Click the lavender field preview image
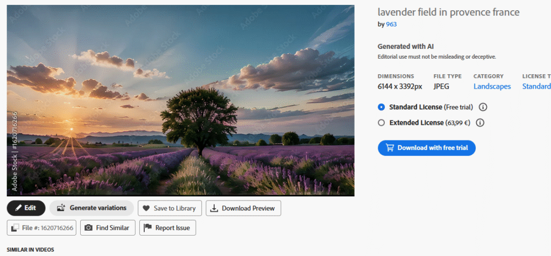The width and height of the screenshot is (551, 256). point(180,101)
